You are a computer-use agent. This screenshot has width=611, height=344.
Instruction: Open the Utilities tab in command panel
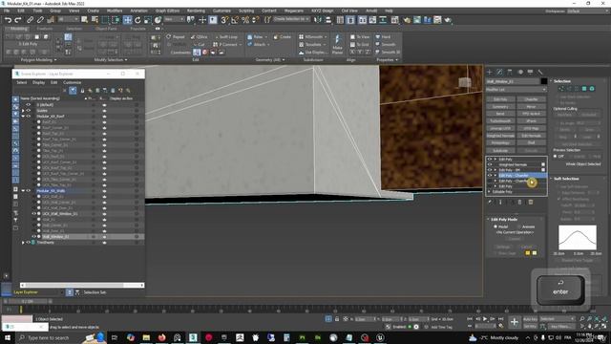click(540, 73)
